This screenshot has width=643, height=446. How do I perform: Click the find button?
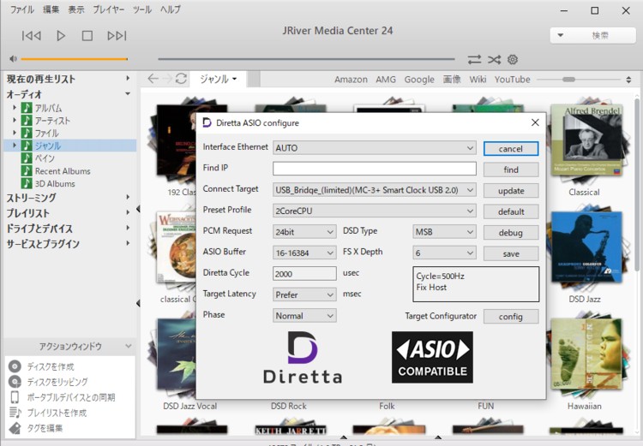[511, 169]
